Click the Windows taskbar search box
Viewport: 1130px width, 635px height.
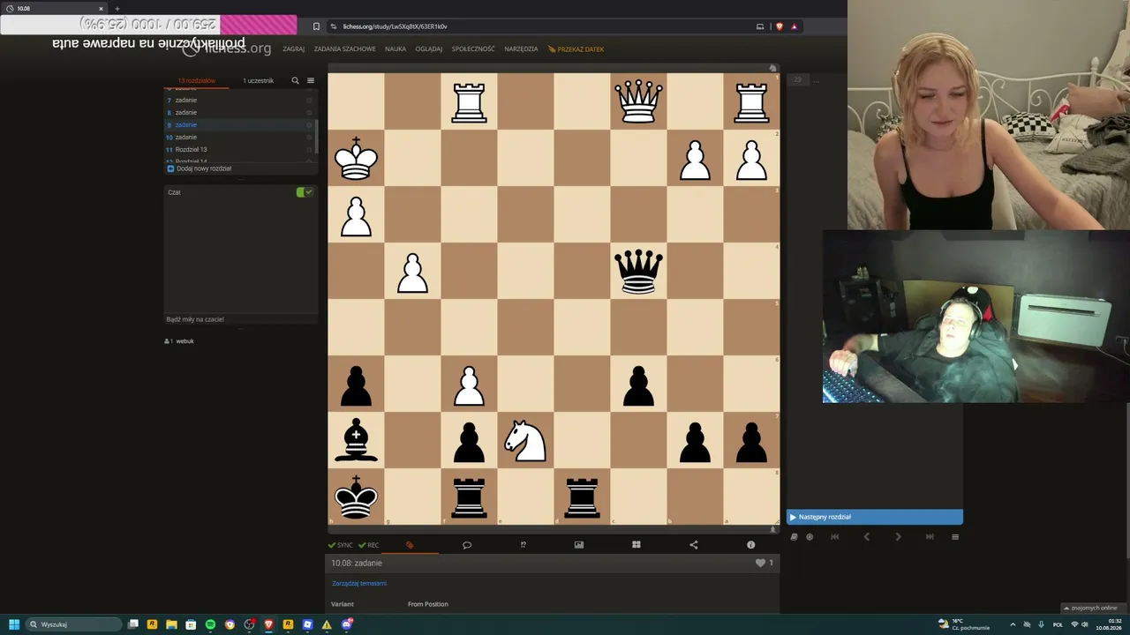pos(74,624)
